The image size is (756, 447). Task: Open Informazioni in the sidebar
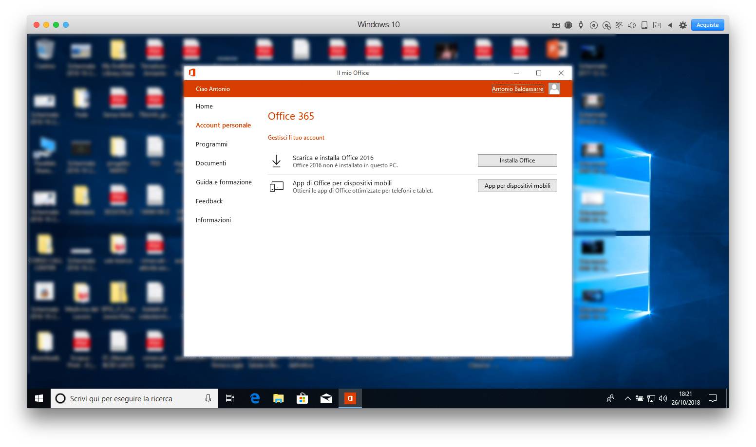tap(213, 220)
